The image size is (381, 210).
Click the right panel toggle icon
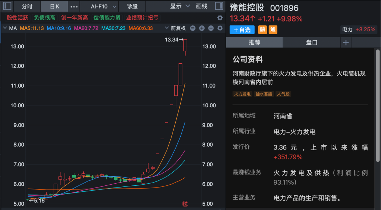[220, 6]
